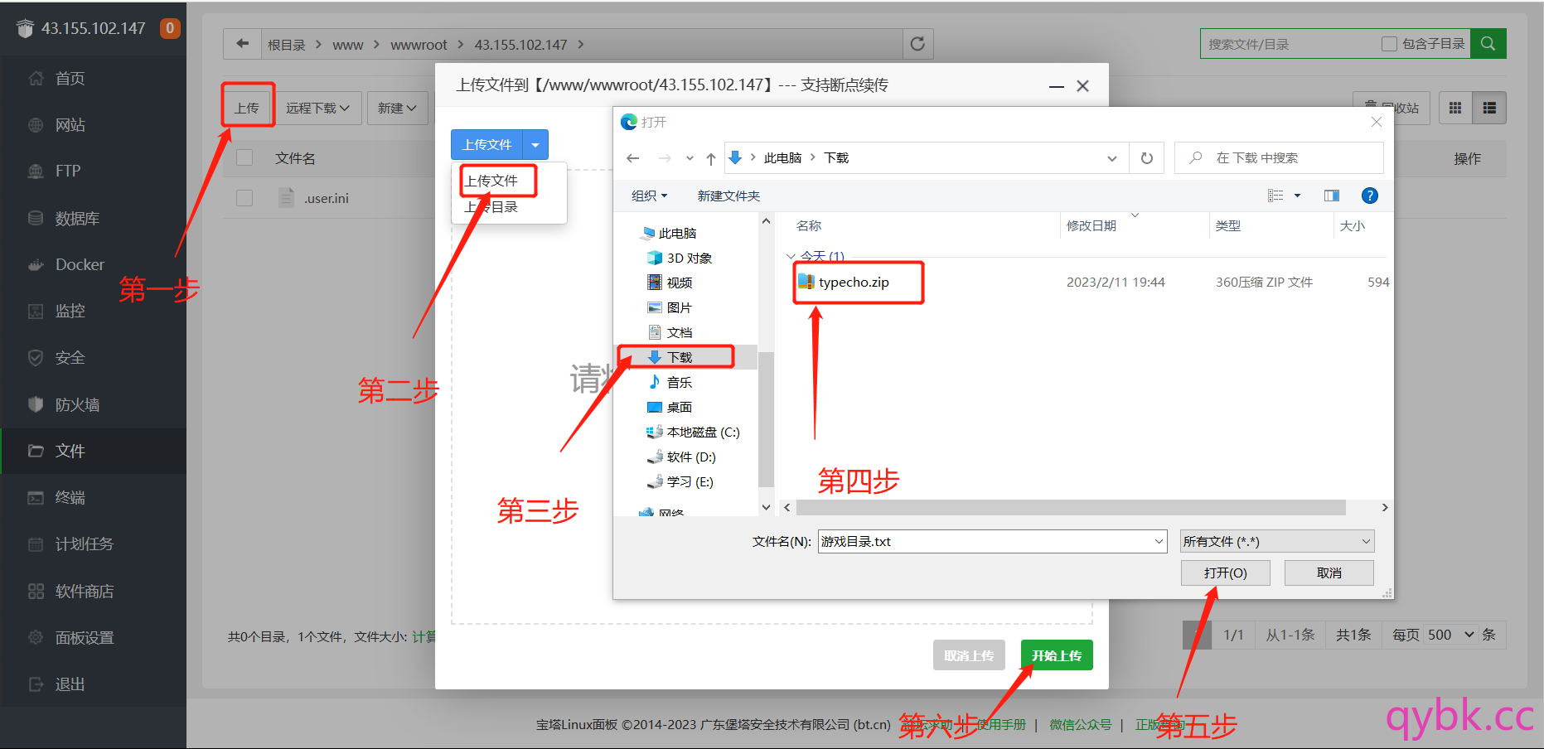Check the box for .user.ini

click(x=244, y=198)
